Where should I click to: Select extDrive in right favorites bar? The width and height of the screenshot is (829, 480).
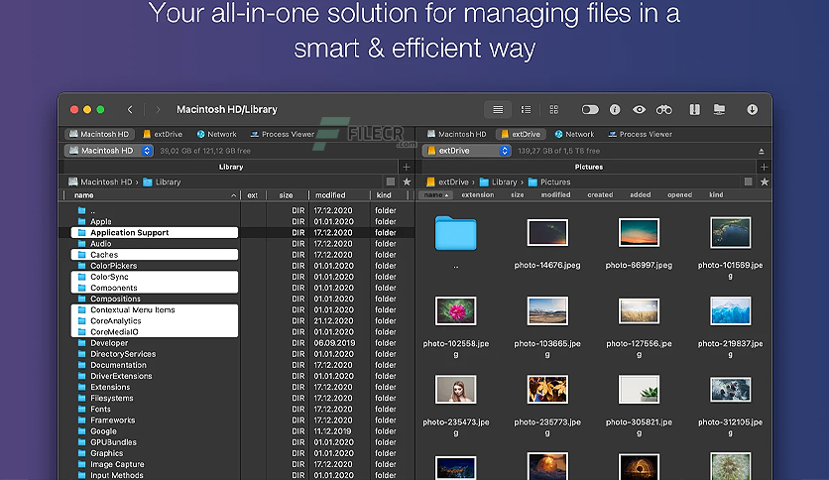(521, 134)
